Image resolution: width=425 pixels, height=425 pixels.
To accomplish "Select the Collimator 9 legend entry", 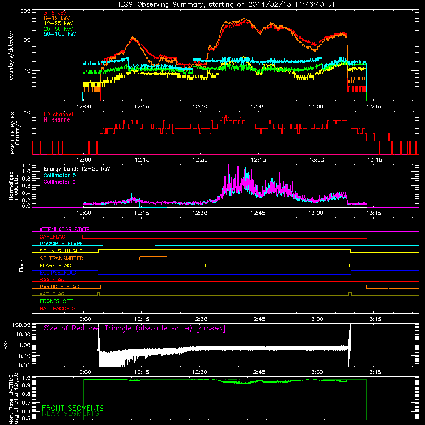I will click(x=59, y=182).
